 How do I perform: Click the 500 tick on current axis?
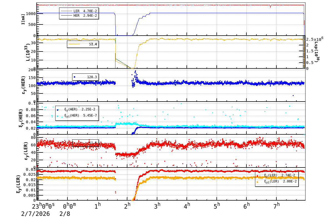(x=32, y=24)
